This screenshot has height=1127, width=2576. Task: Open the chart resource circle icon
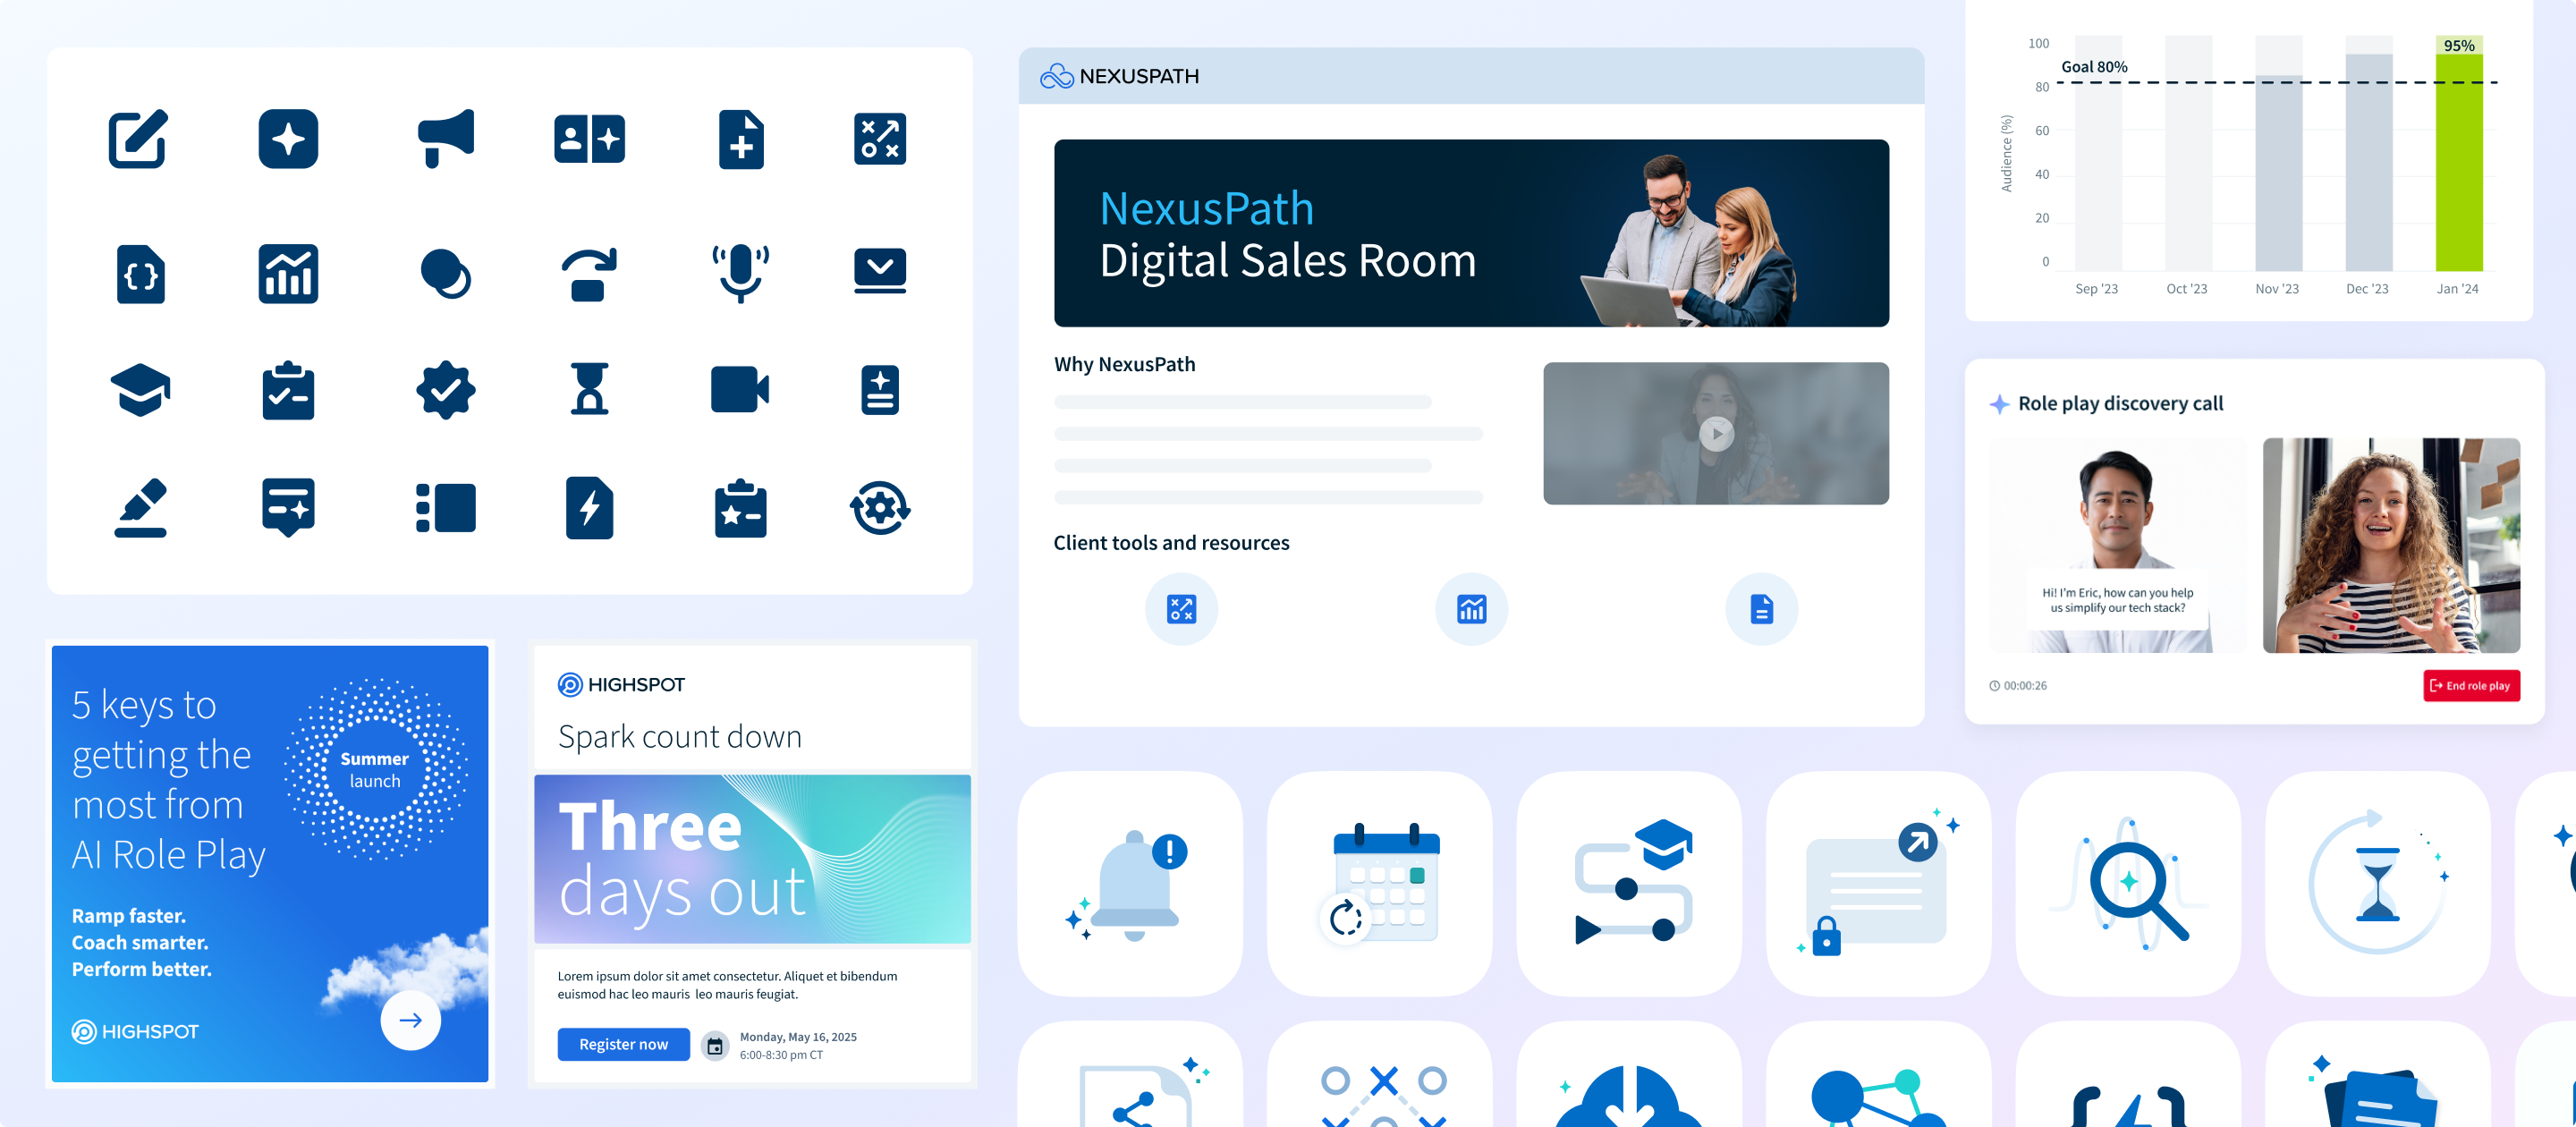pyautogui.click(x=1471, y=609)
